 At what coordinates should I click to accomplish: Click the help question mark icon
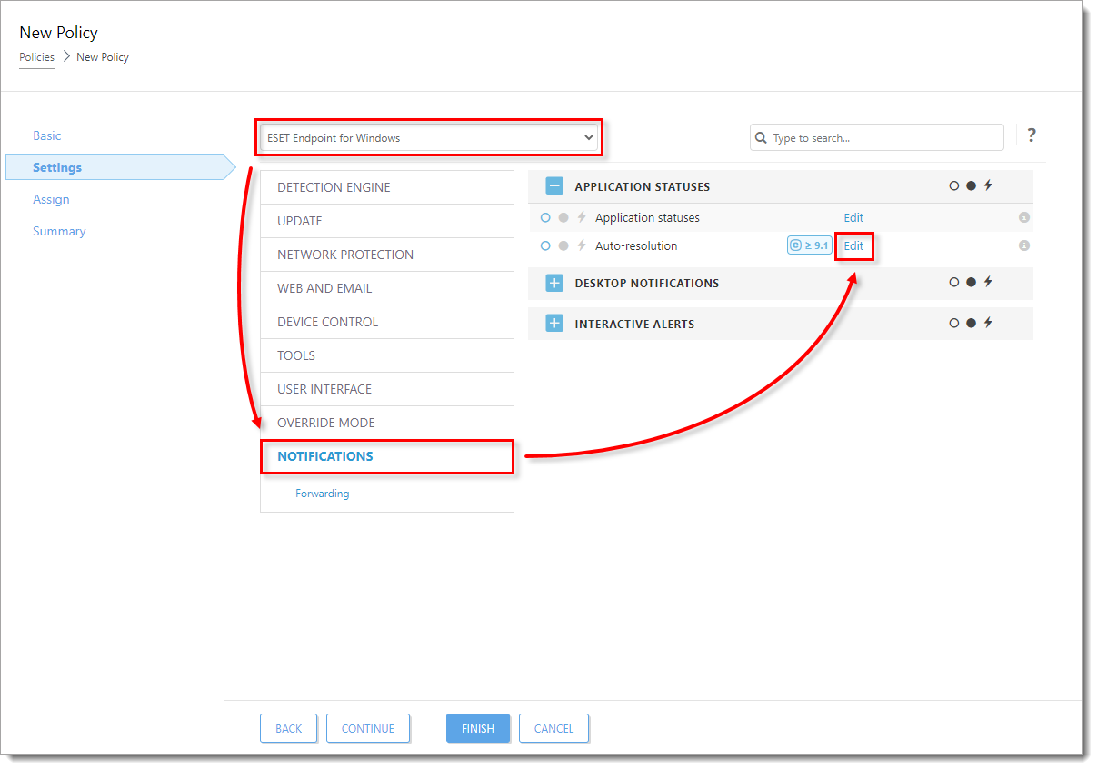(1031, 135)
